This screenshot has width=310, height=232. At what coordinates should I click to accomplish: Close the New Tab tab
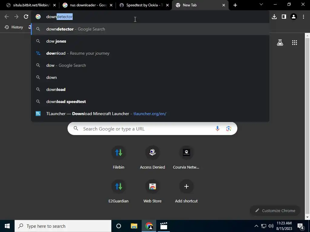pyautogui.click(x=224, y=5)
